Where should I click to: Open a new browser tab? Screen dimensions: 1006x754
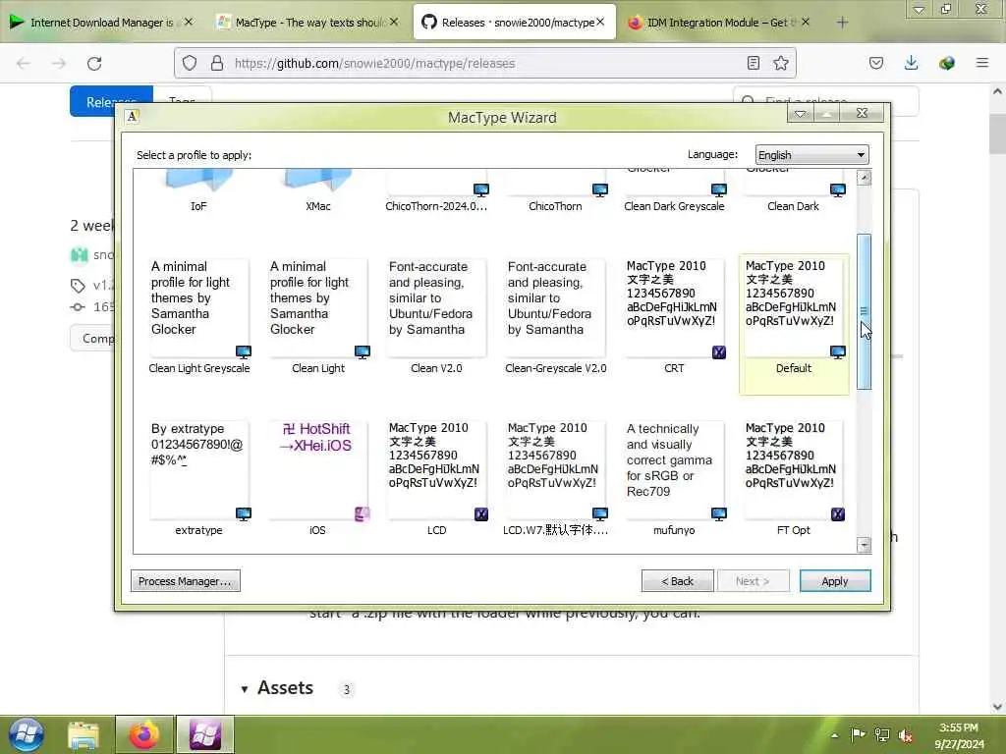click(x=842, y=23)
